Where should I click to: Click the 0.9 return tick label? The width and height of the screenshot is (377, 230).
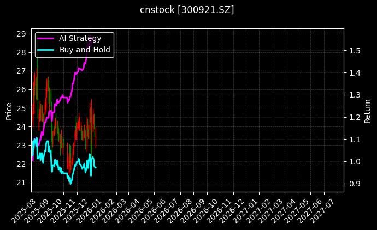pyautogui.click(x=355, y=184)
